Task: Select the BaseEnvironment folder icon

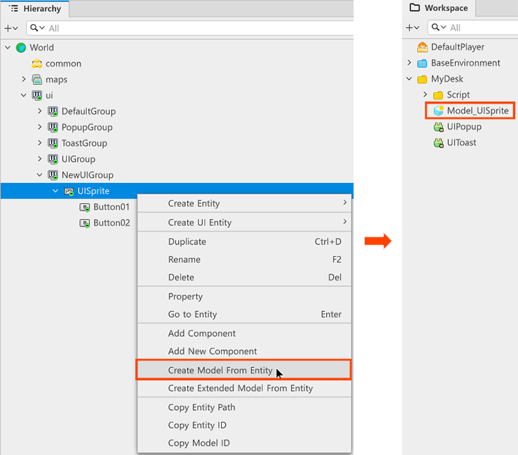Action: tap(422, 63)
